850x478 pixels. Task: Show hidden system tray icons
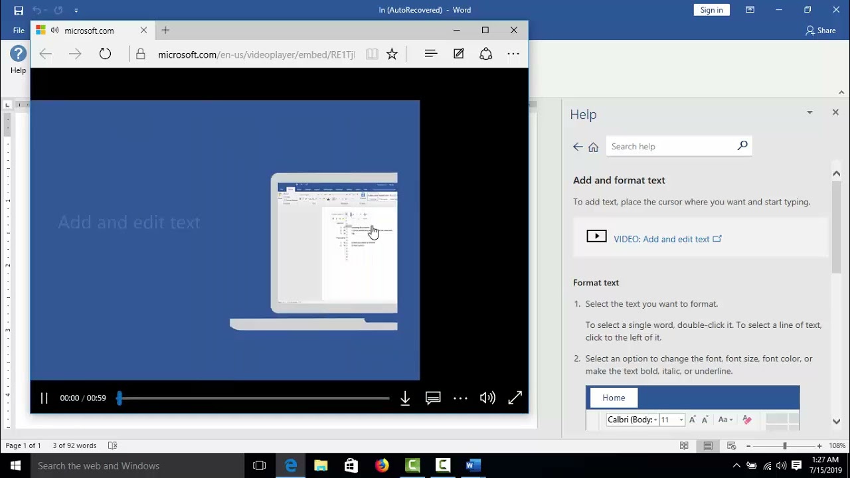tap(736, 465)
